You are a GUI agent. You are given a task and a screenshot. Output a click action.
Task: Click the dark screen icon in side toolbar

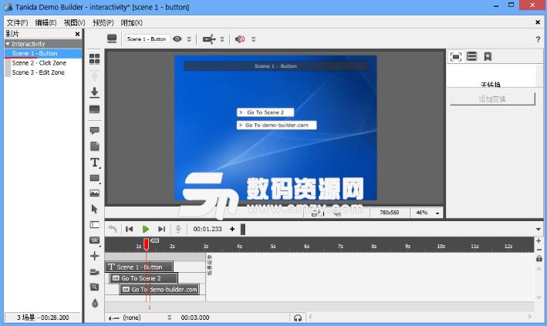pos(95,109)
